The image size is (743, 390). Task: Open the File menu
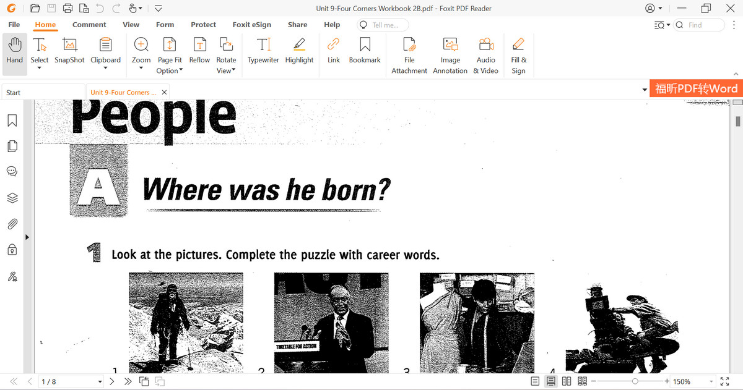(x=14, y=25)
